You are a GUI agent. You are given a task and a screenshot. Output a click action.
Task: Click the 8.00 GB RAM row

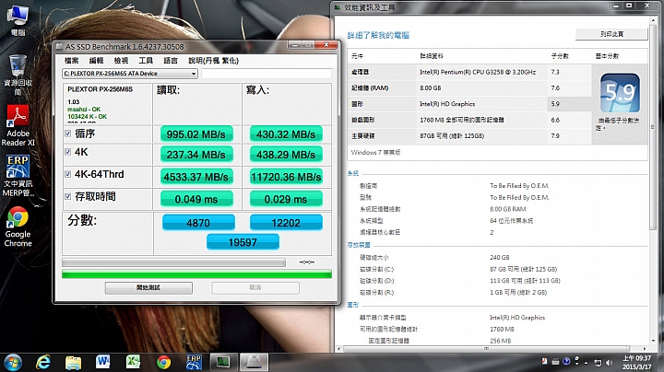pos(469,87)
